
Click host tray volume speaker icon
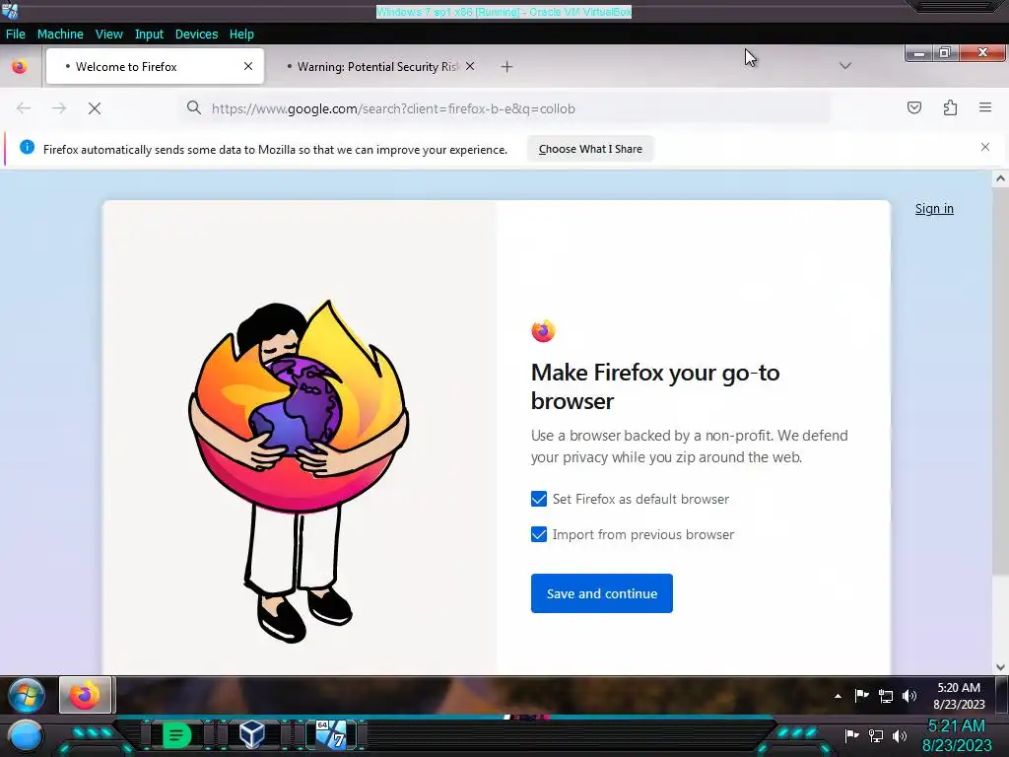(x=900, y=735)
